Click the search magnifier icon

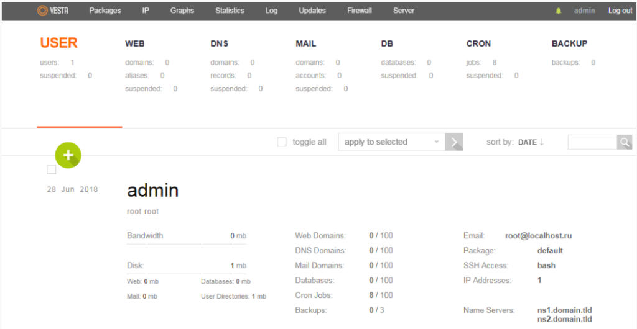tap(624, 142)
